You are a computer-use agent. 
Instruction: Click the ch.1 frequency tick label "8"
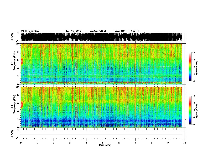tap(18, 52)
